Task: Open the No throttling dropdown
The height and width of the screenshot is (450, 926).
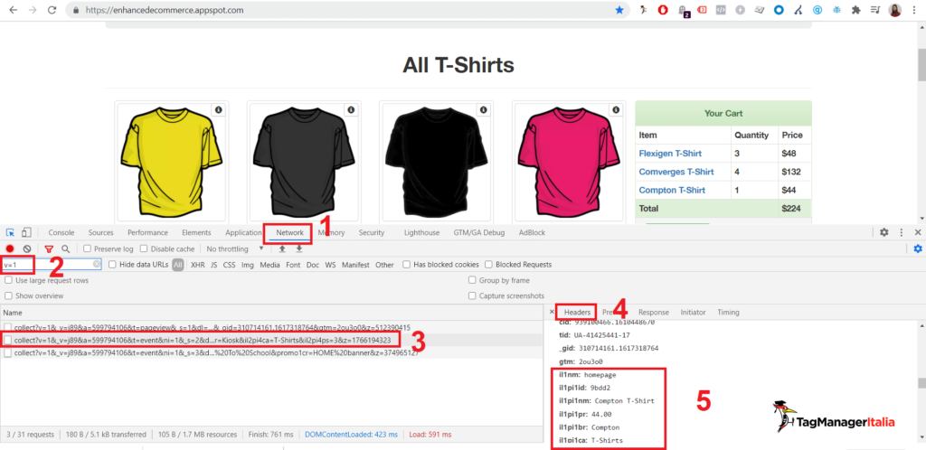Action: click(x=235, y=248)
